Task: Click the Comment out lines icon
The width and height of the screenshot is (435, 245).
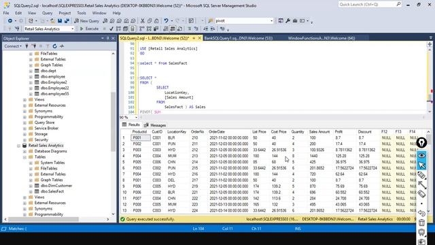Action: tap(189, 29)
